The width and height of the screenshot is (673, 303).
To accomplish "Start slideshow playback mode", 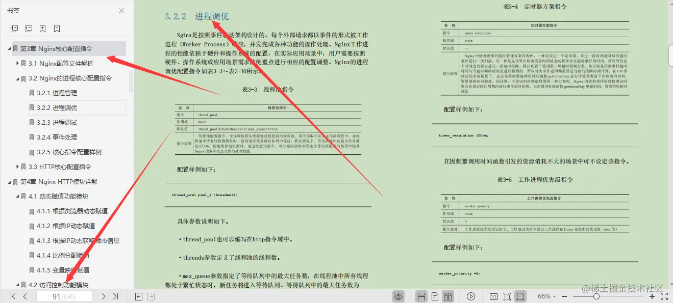I will click(x=470, y=296).
